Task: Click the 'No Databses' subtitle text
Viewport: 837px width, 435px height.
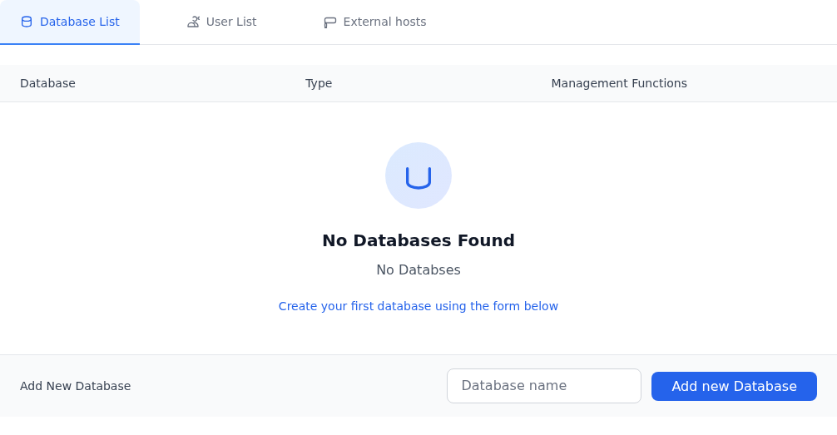Action: click(x=418, y=270)
